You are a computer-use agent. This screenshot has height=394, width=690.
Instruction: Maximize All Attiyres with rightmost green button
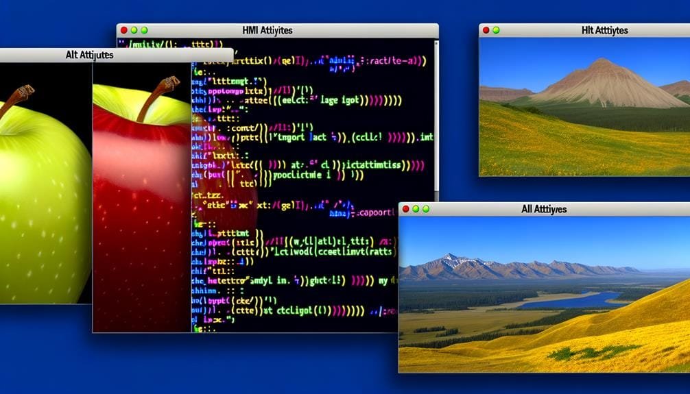pyautogui.click(x=425, y=208)
